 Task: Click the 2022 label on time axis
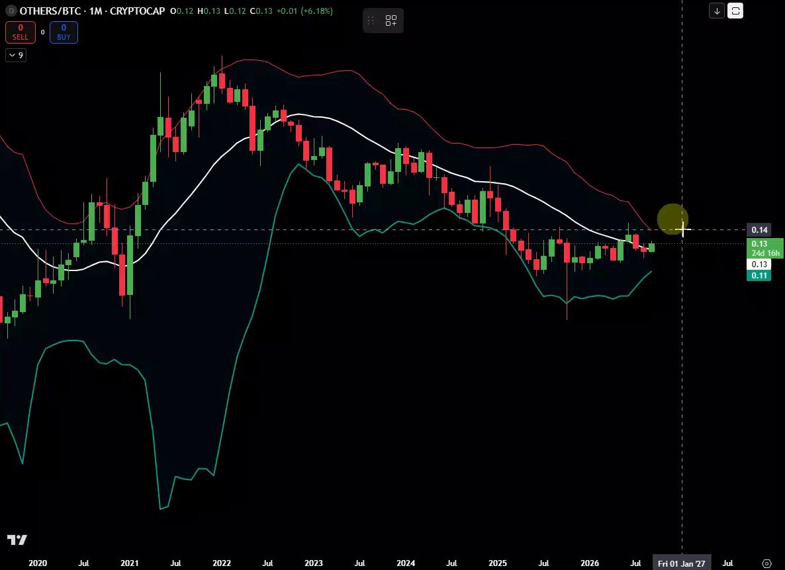(x=222, y=563)
